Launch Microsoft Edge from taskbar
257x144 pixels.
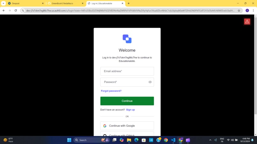(x=136, y=140)
